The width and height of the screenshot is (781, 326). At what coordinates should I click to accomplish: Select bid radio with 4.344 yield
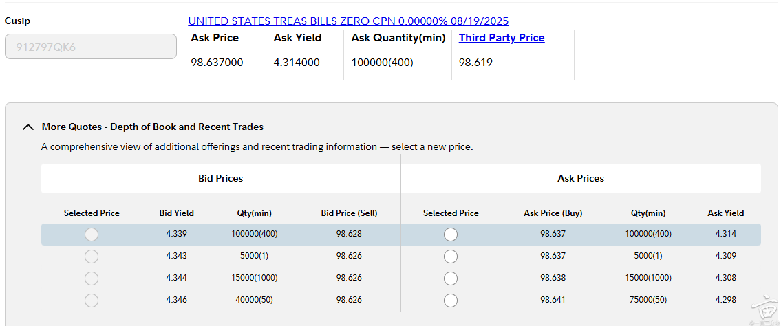92,279
